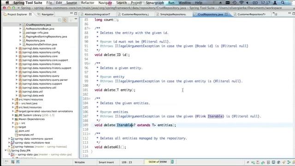295x166 pixels.
Task: Select the target folder
Action: click(22, 127)
